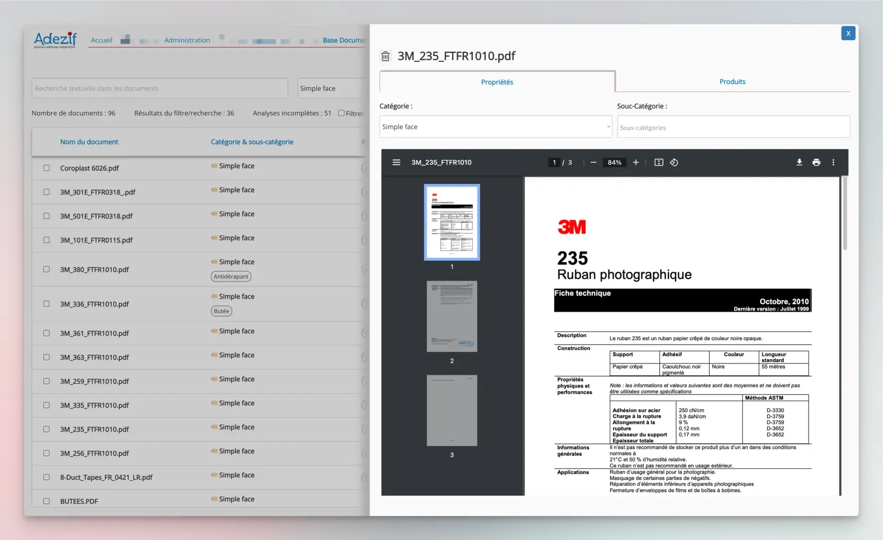Select 3M_235_FTFR1010.pdf checkbox

(46, 429)
